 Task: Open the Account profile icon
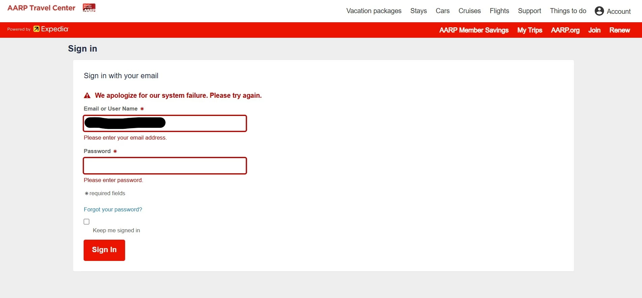tap(599, 11)
